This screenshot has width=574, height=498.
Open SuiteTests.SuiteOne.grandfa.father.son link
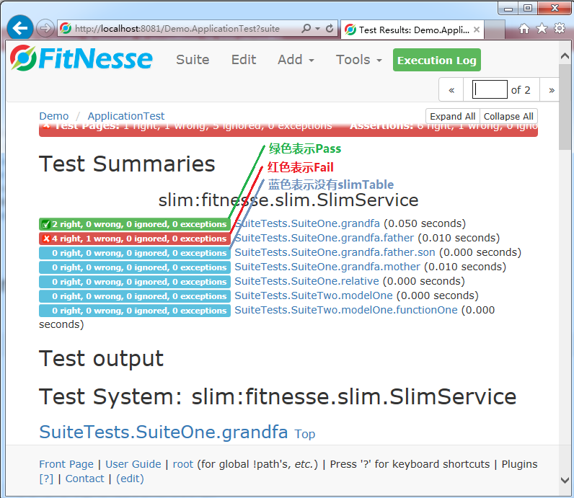[x=335, y=252]
